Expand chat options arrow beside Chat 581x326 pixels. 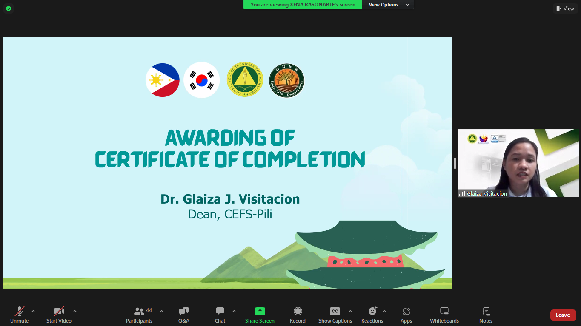(234, 311)
